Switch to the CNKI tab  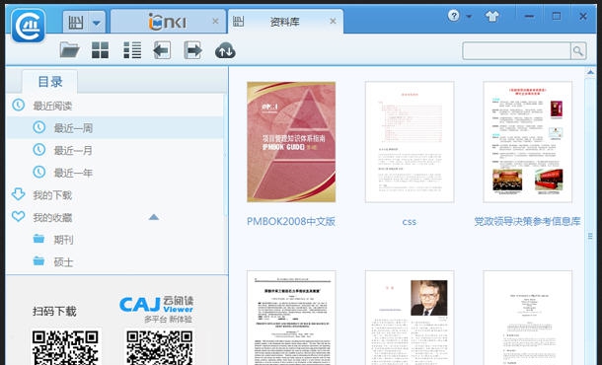click(167, 22)
